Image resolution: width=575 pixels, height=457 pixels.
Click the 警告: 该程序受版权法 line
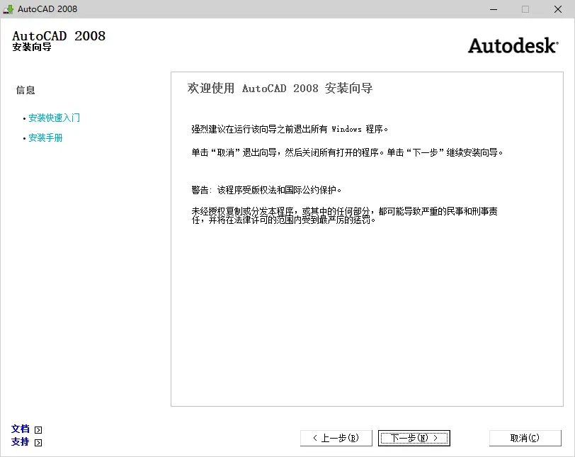tap(266, 190)
